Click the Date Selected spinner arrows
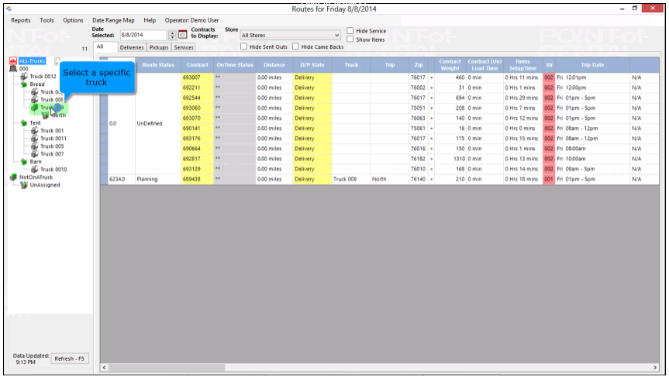Viewport: 669px width, 377px height. [171, 35]
